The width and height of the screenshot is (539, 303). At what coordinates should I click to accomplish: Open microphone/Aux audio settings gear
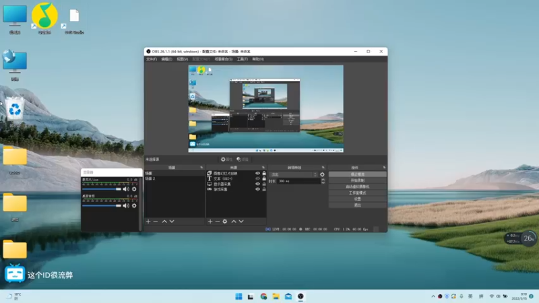pyautogui.click(x=134, y=189)
